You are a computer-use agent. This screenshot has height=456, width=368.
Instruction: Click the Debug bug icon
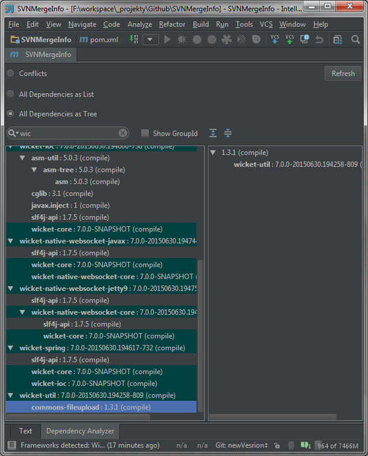click(x=182, y=39)
